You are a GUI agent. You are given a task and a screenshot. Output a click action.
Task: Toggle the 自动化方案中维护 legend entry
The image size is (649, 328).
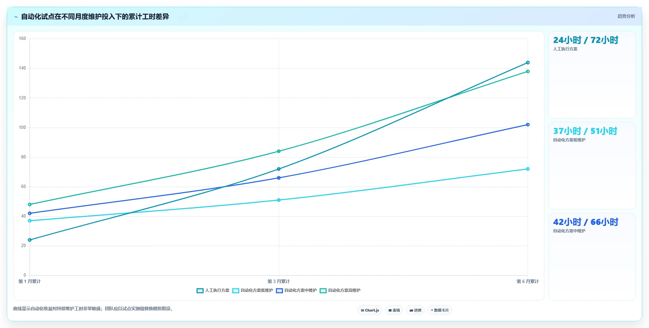(296, 290)
